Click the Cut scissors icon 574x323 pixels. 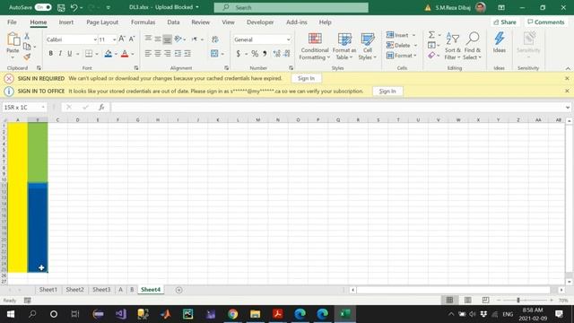point(27,36)
